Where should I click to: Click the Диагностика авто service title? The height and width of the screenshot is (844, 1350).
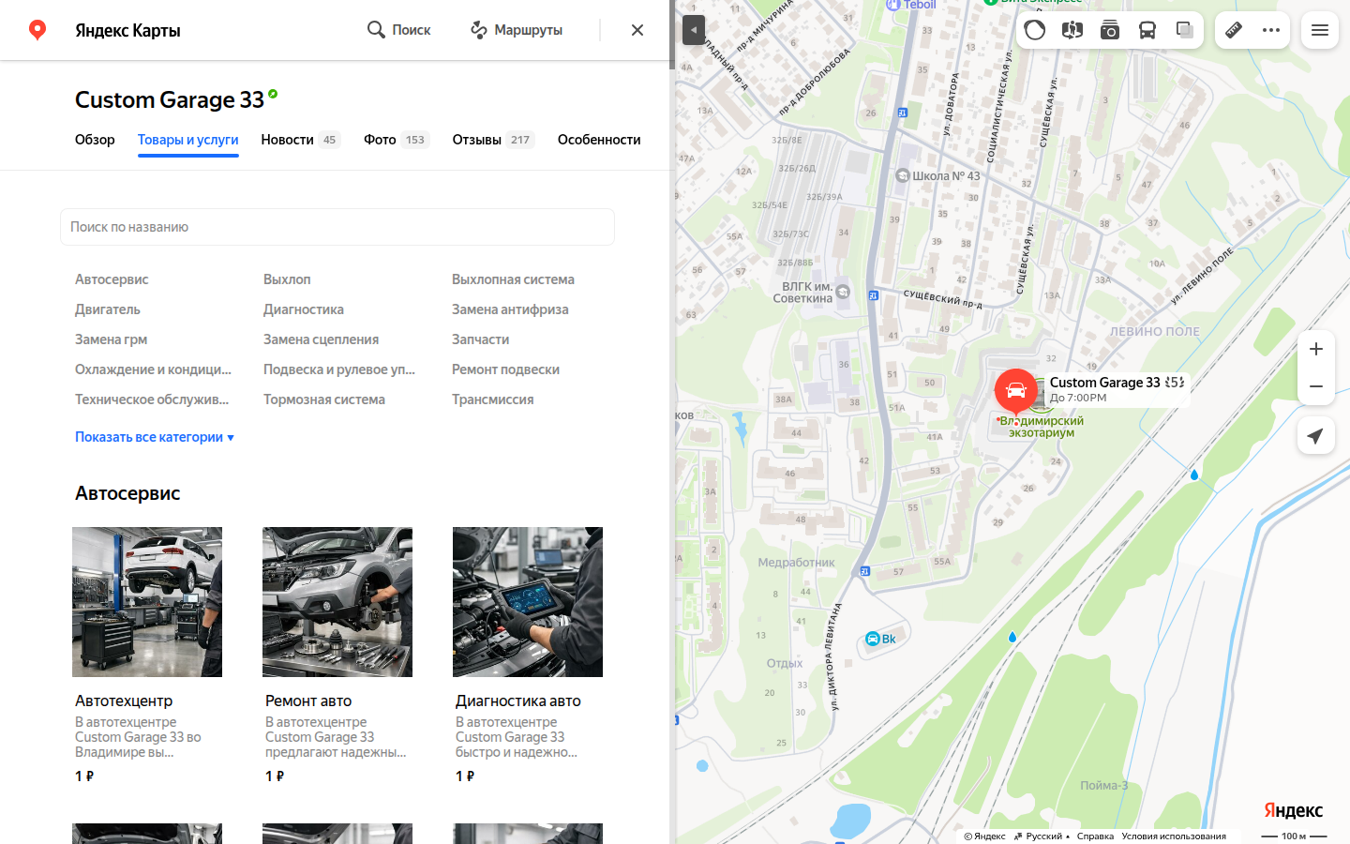[518, 701]
